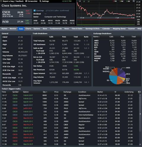
Task: Open the Mapping (beta) tab
Action: pyautogui.click(x=119, y=29)
